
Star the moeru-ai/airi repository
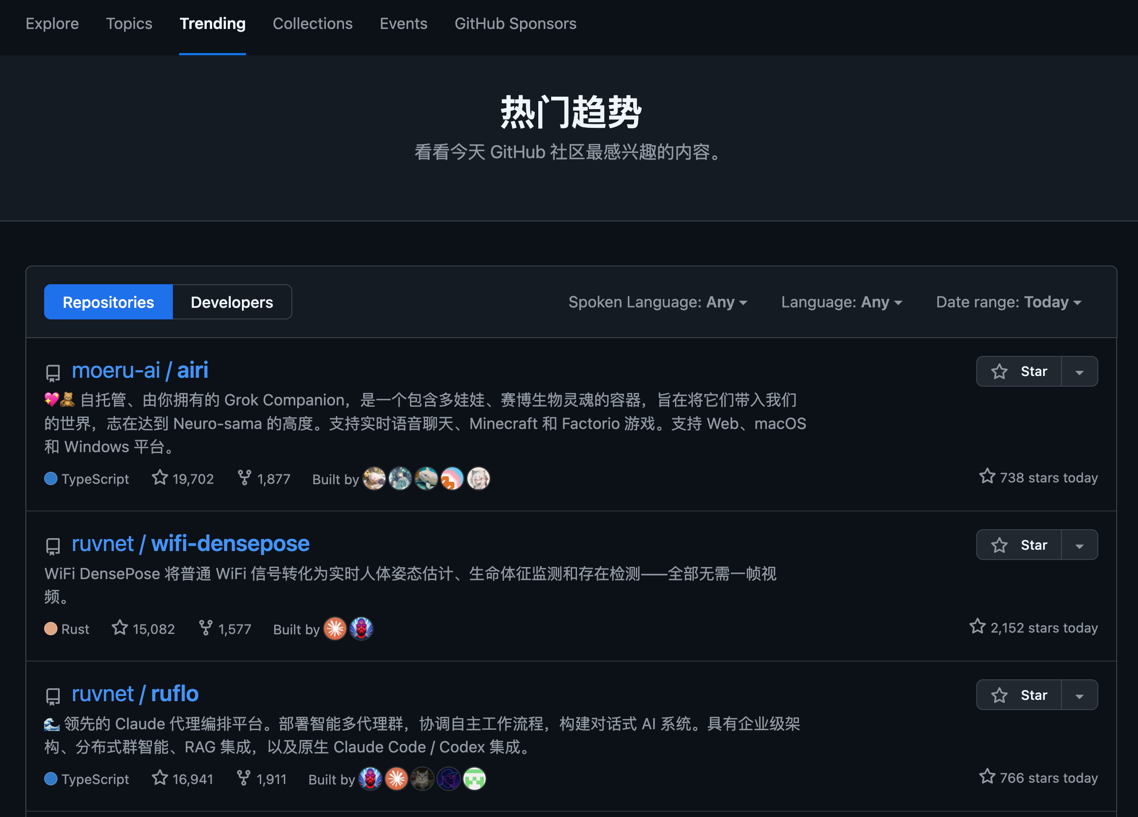click(x=1018, y=371)
